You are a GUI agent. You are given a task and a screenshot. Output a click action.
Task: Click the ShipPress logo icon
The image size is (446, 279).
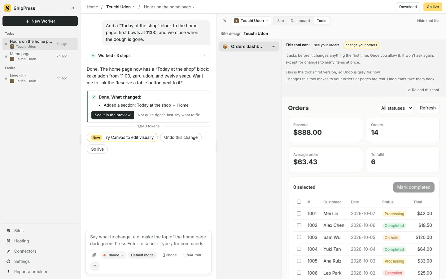(7, 8)
